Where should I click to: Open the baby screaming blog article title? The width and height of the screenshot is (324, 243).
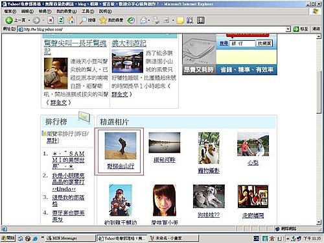[x=75, y=47]
